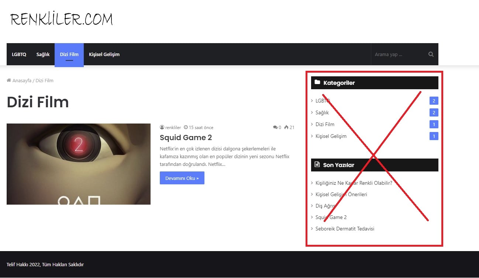This screenshot has width=479, height=278.
Task: Click the Dizi Film category count badge
Action: point(434,124)
